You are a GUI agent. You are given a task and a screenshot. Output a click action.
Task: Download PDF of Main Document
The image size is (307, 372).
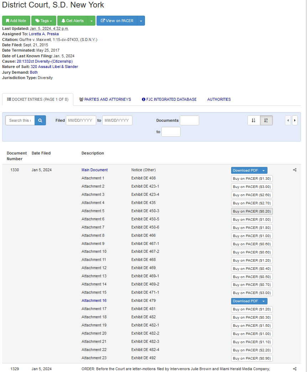coord(245,171)
